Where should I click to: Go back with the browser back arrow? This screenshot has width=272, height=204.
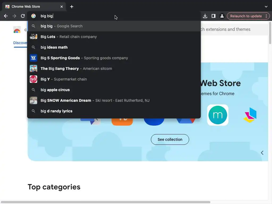click(6, 16)
